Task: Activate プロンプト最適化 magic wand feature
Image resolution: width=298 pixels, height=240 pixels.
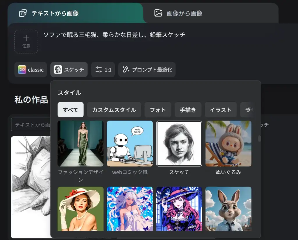Action: coord(147,69)
